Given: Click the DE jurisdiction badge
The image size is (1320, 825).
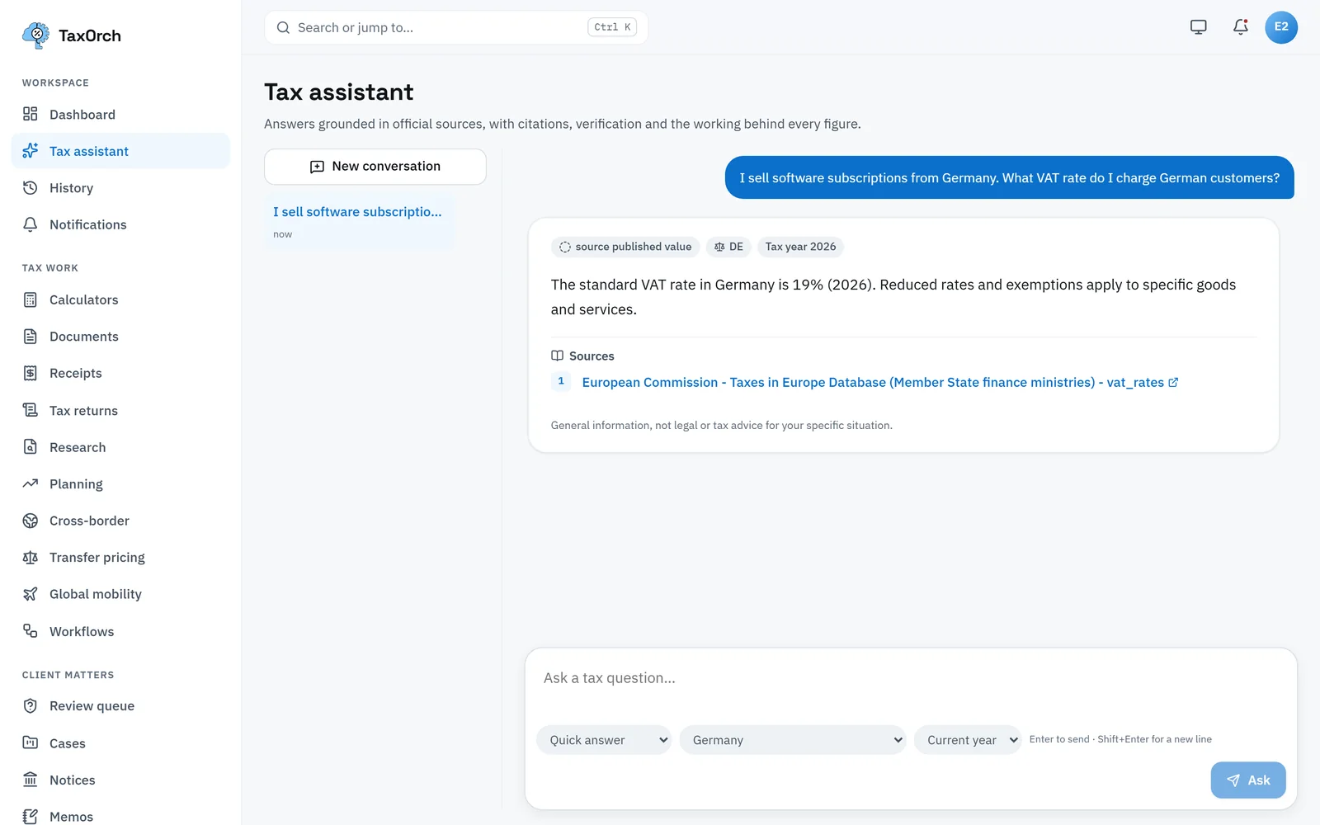Looking at the screenshot, I should coord(728,247).
